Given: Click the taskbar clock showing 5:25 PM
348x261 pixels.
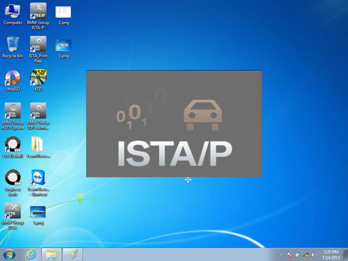Looking at the screenshot, I should pos(331,255).
